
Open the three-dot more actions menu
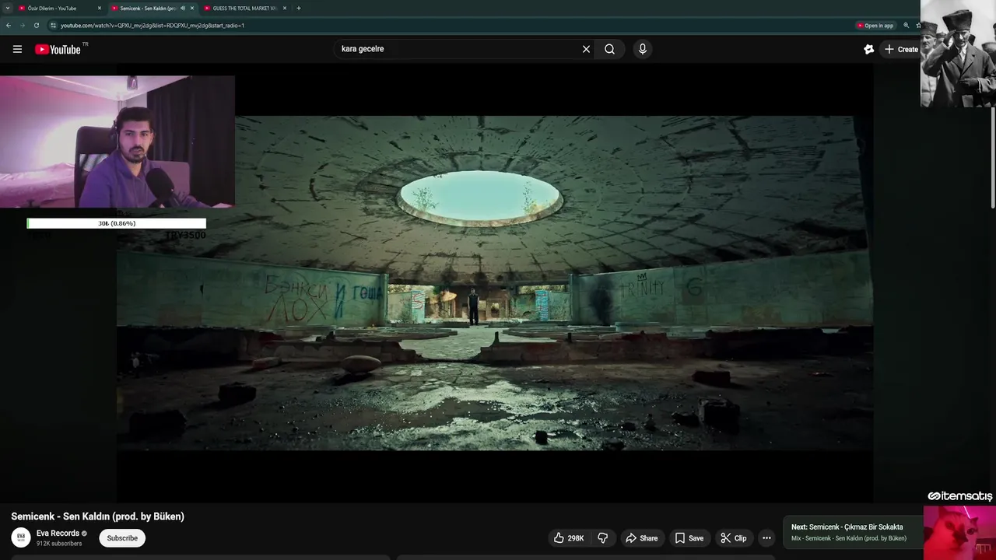click(x=766, y=538)
